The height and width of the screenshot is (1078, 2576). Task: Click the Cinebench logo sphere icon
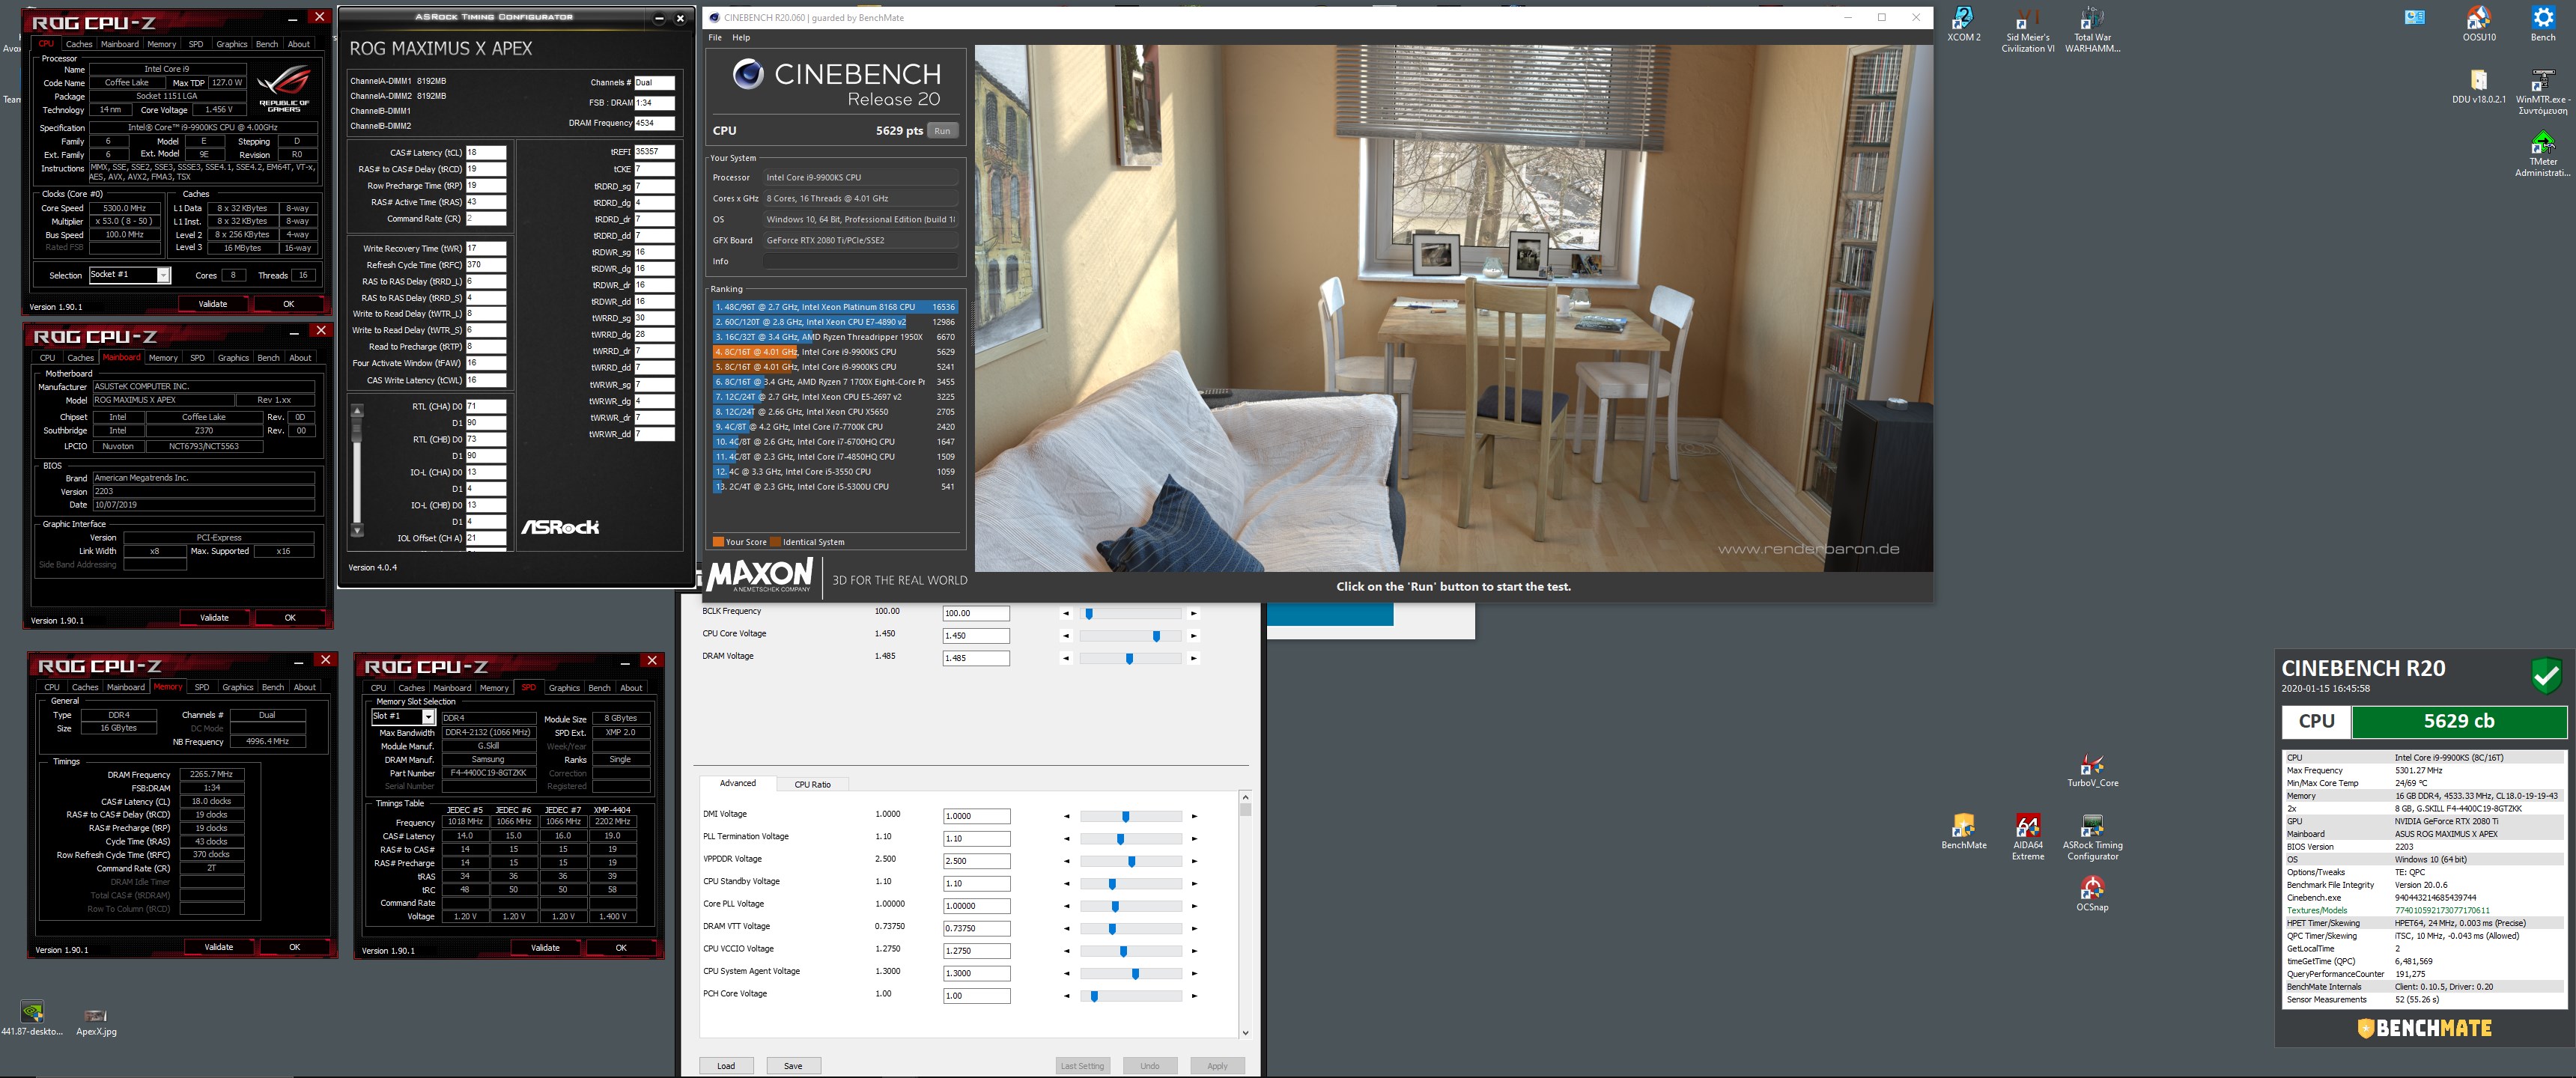(x=747, y=74)
